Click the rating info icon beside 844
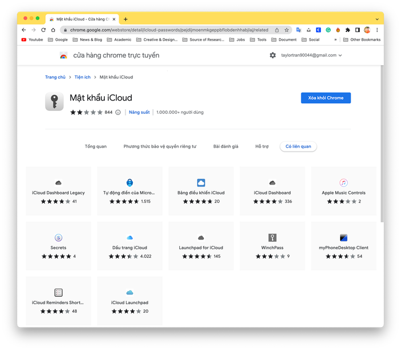 [x=118, y=112]
